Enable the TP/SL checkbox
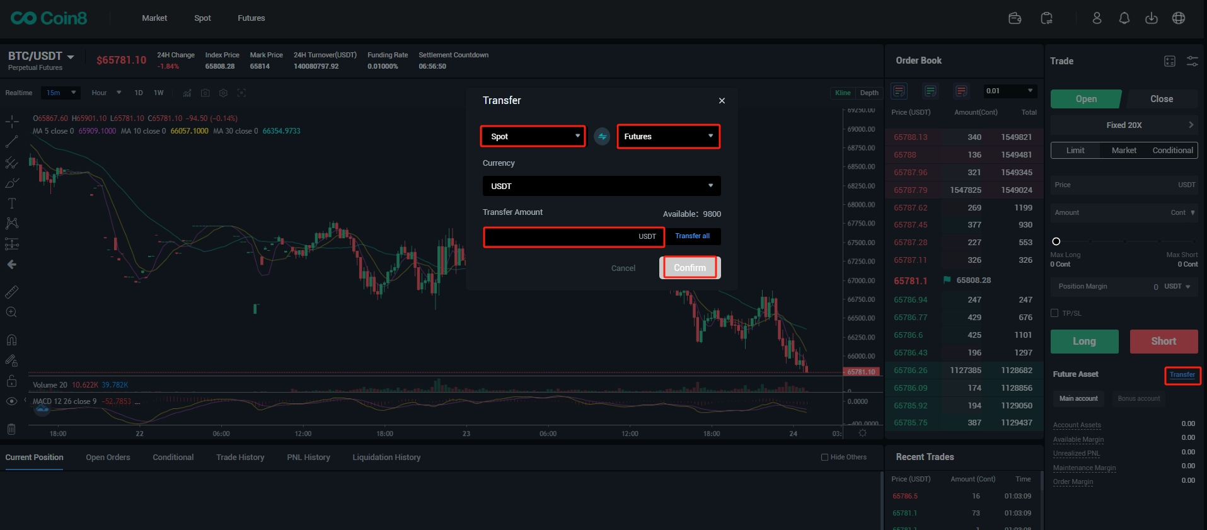 (x=1054, y=313)
